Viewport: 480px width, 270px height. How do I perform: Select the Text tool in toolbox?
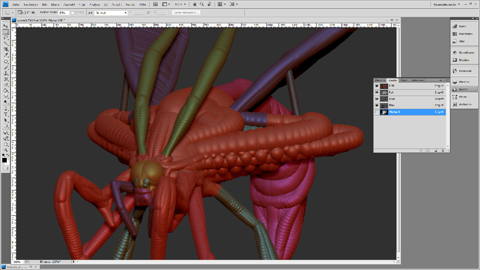coord(6,114)
